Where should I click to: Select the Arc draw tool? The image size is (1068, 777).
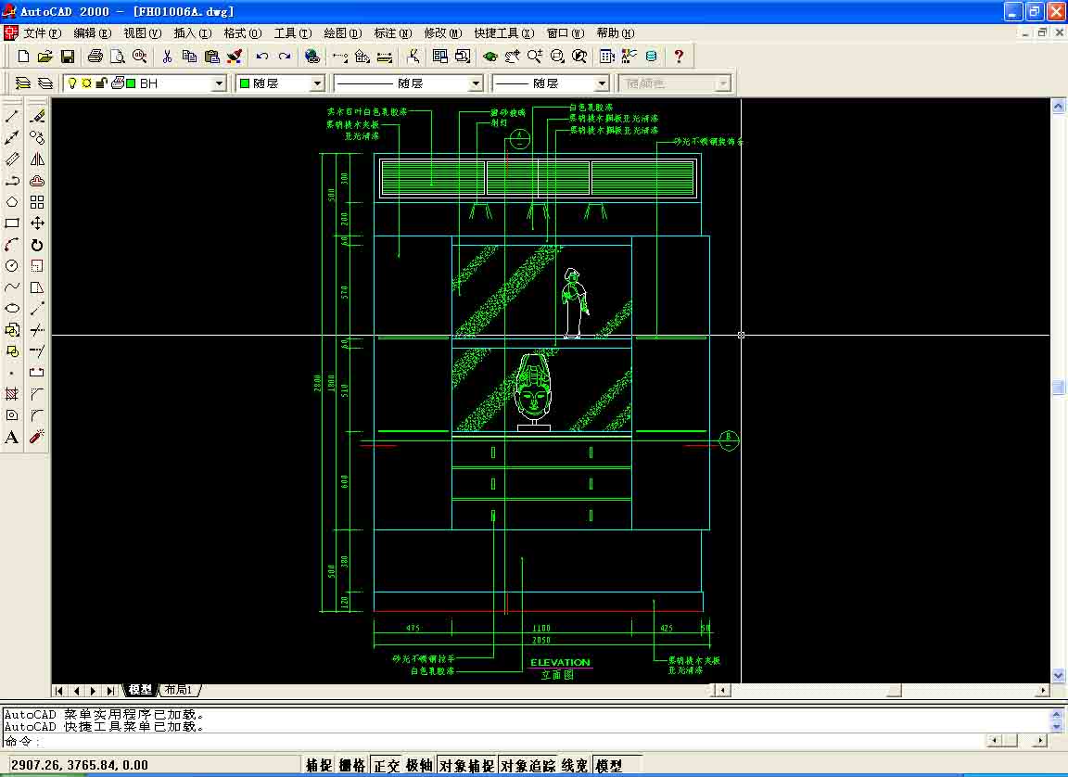coord(11,245)
